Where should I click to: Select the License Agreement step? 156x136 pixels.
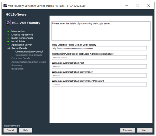[x=22, y=34]
